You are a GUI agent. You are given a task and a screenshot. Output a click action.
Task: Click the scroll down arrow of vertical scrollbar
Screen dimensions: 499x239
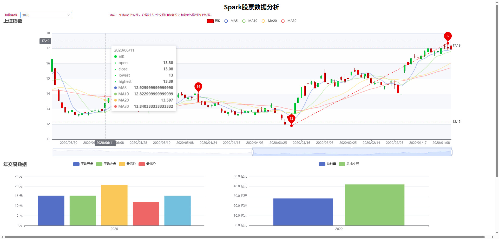click(x=497, y=233)
